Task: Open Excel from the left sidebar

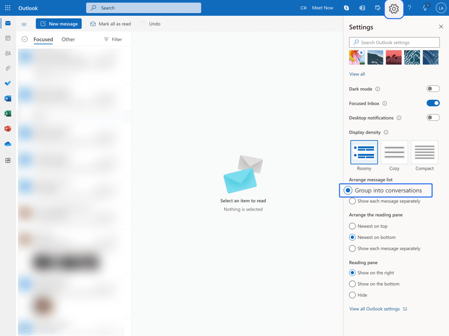Action: click(7, 113)
